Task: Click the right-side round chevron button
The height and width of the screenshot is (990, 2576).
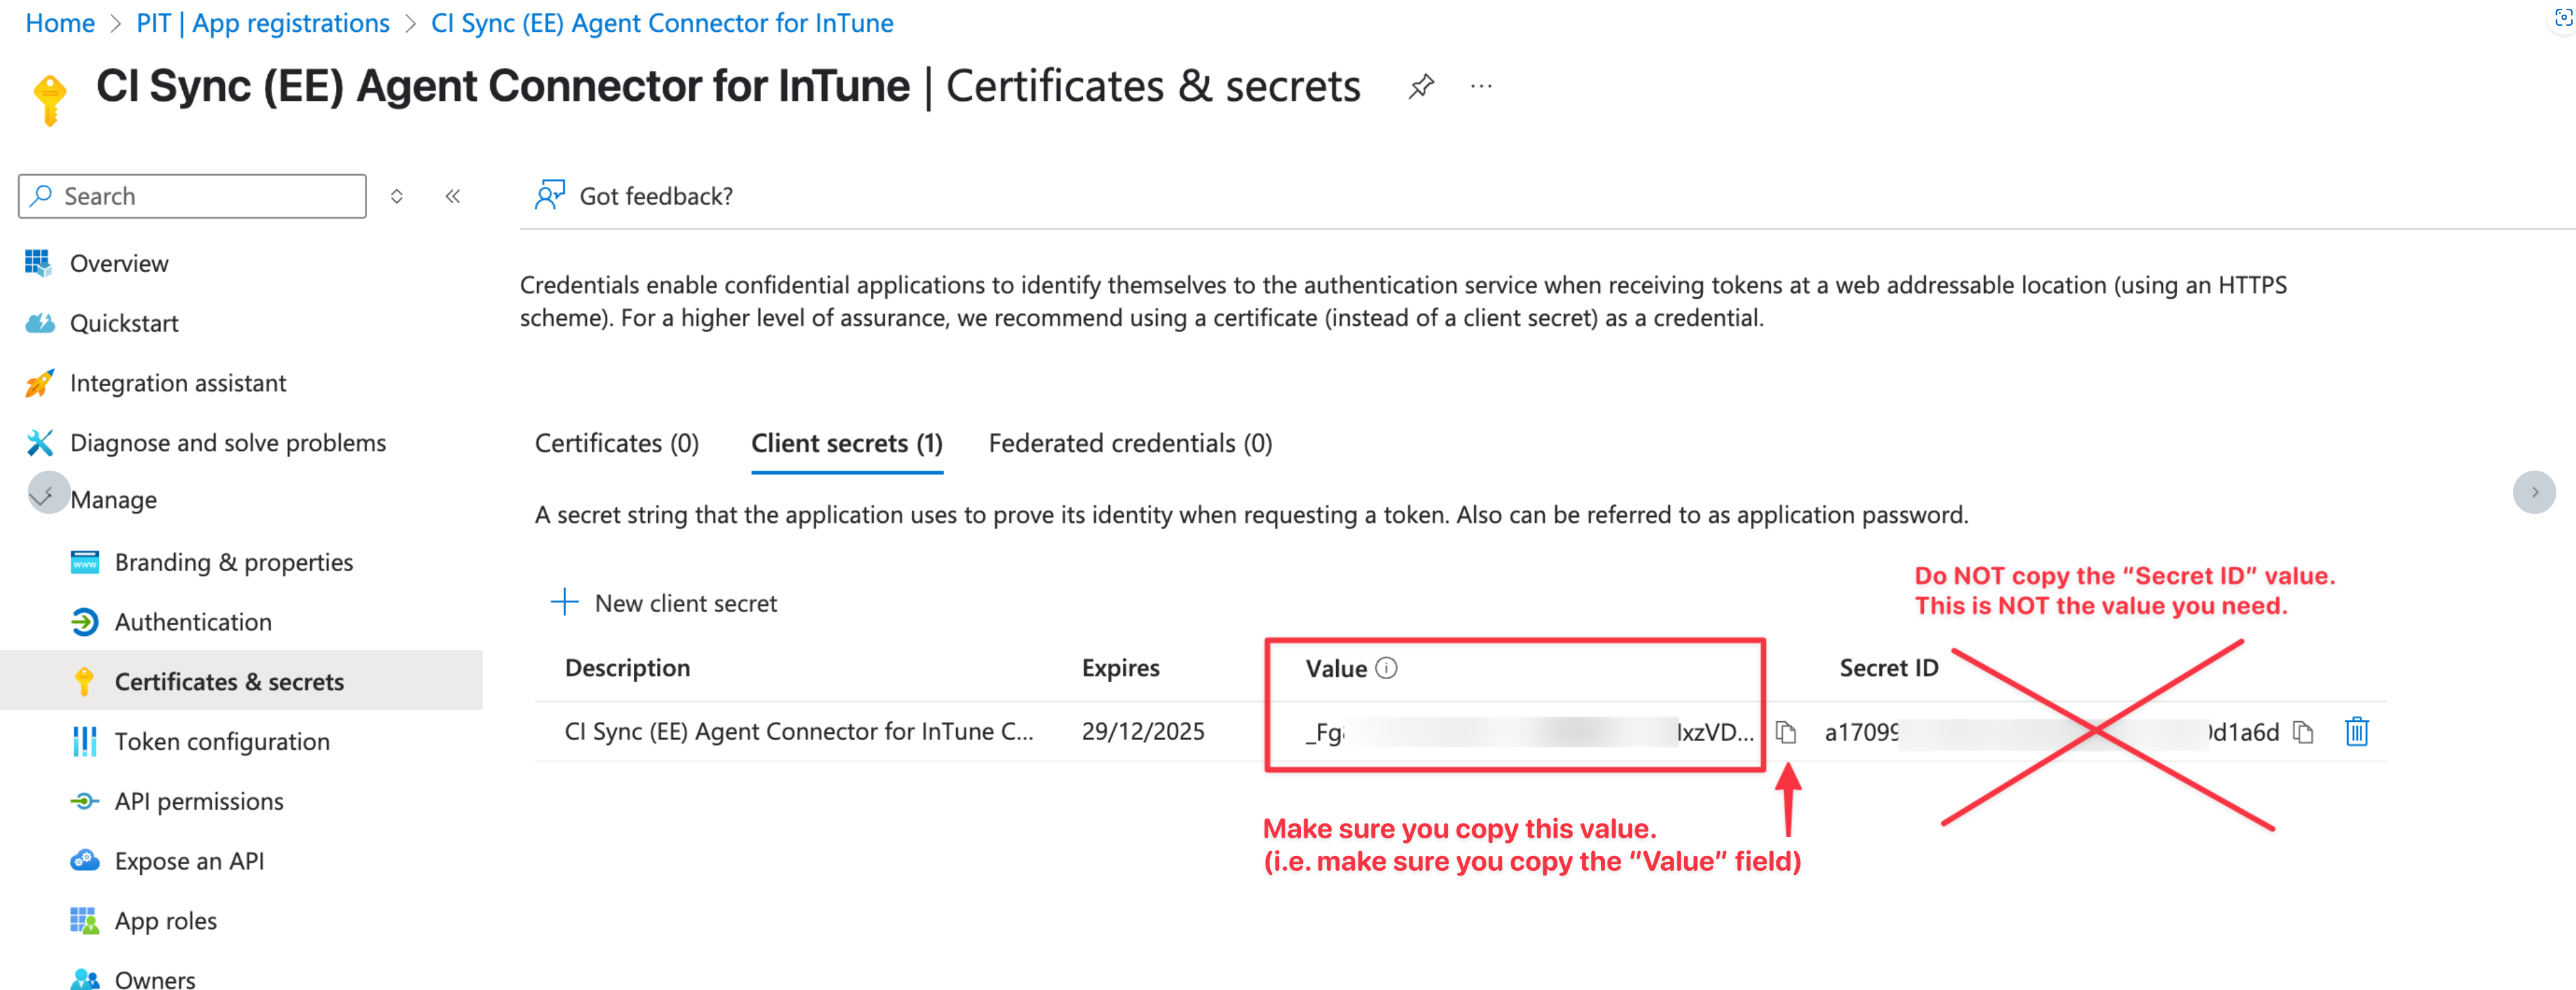Action: tap(2534, 492)
